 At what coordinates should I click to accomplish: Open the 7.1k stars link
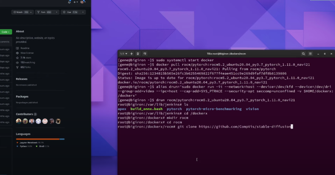click(24, 58)
